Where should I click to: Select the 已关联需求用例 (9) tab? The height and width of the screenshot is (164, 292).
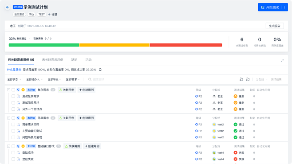pos(21,60)
